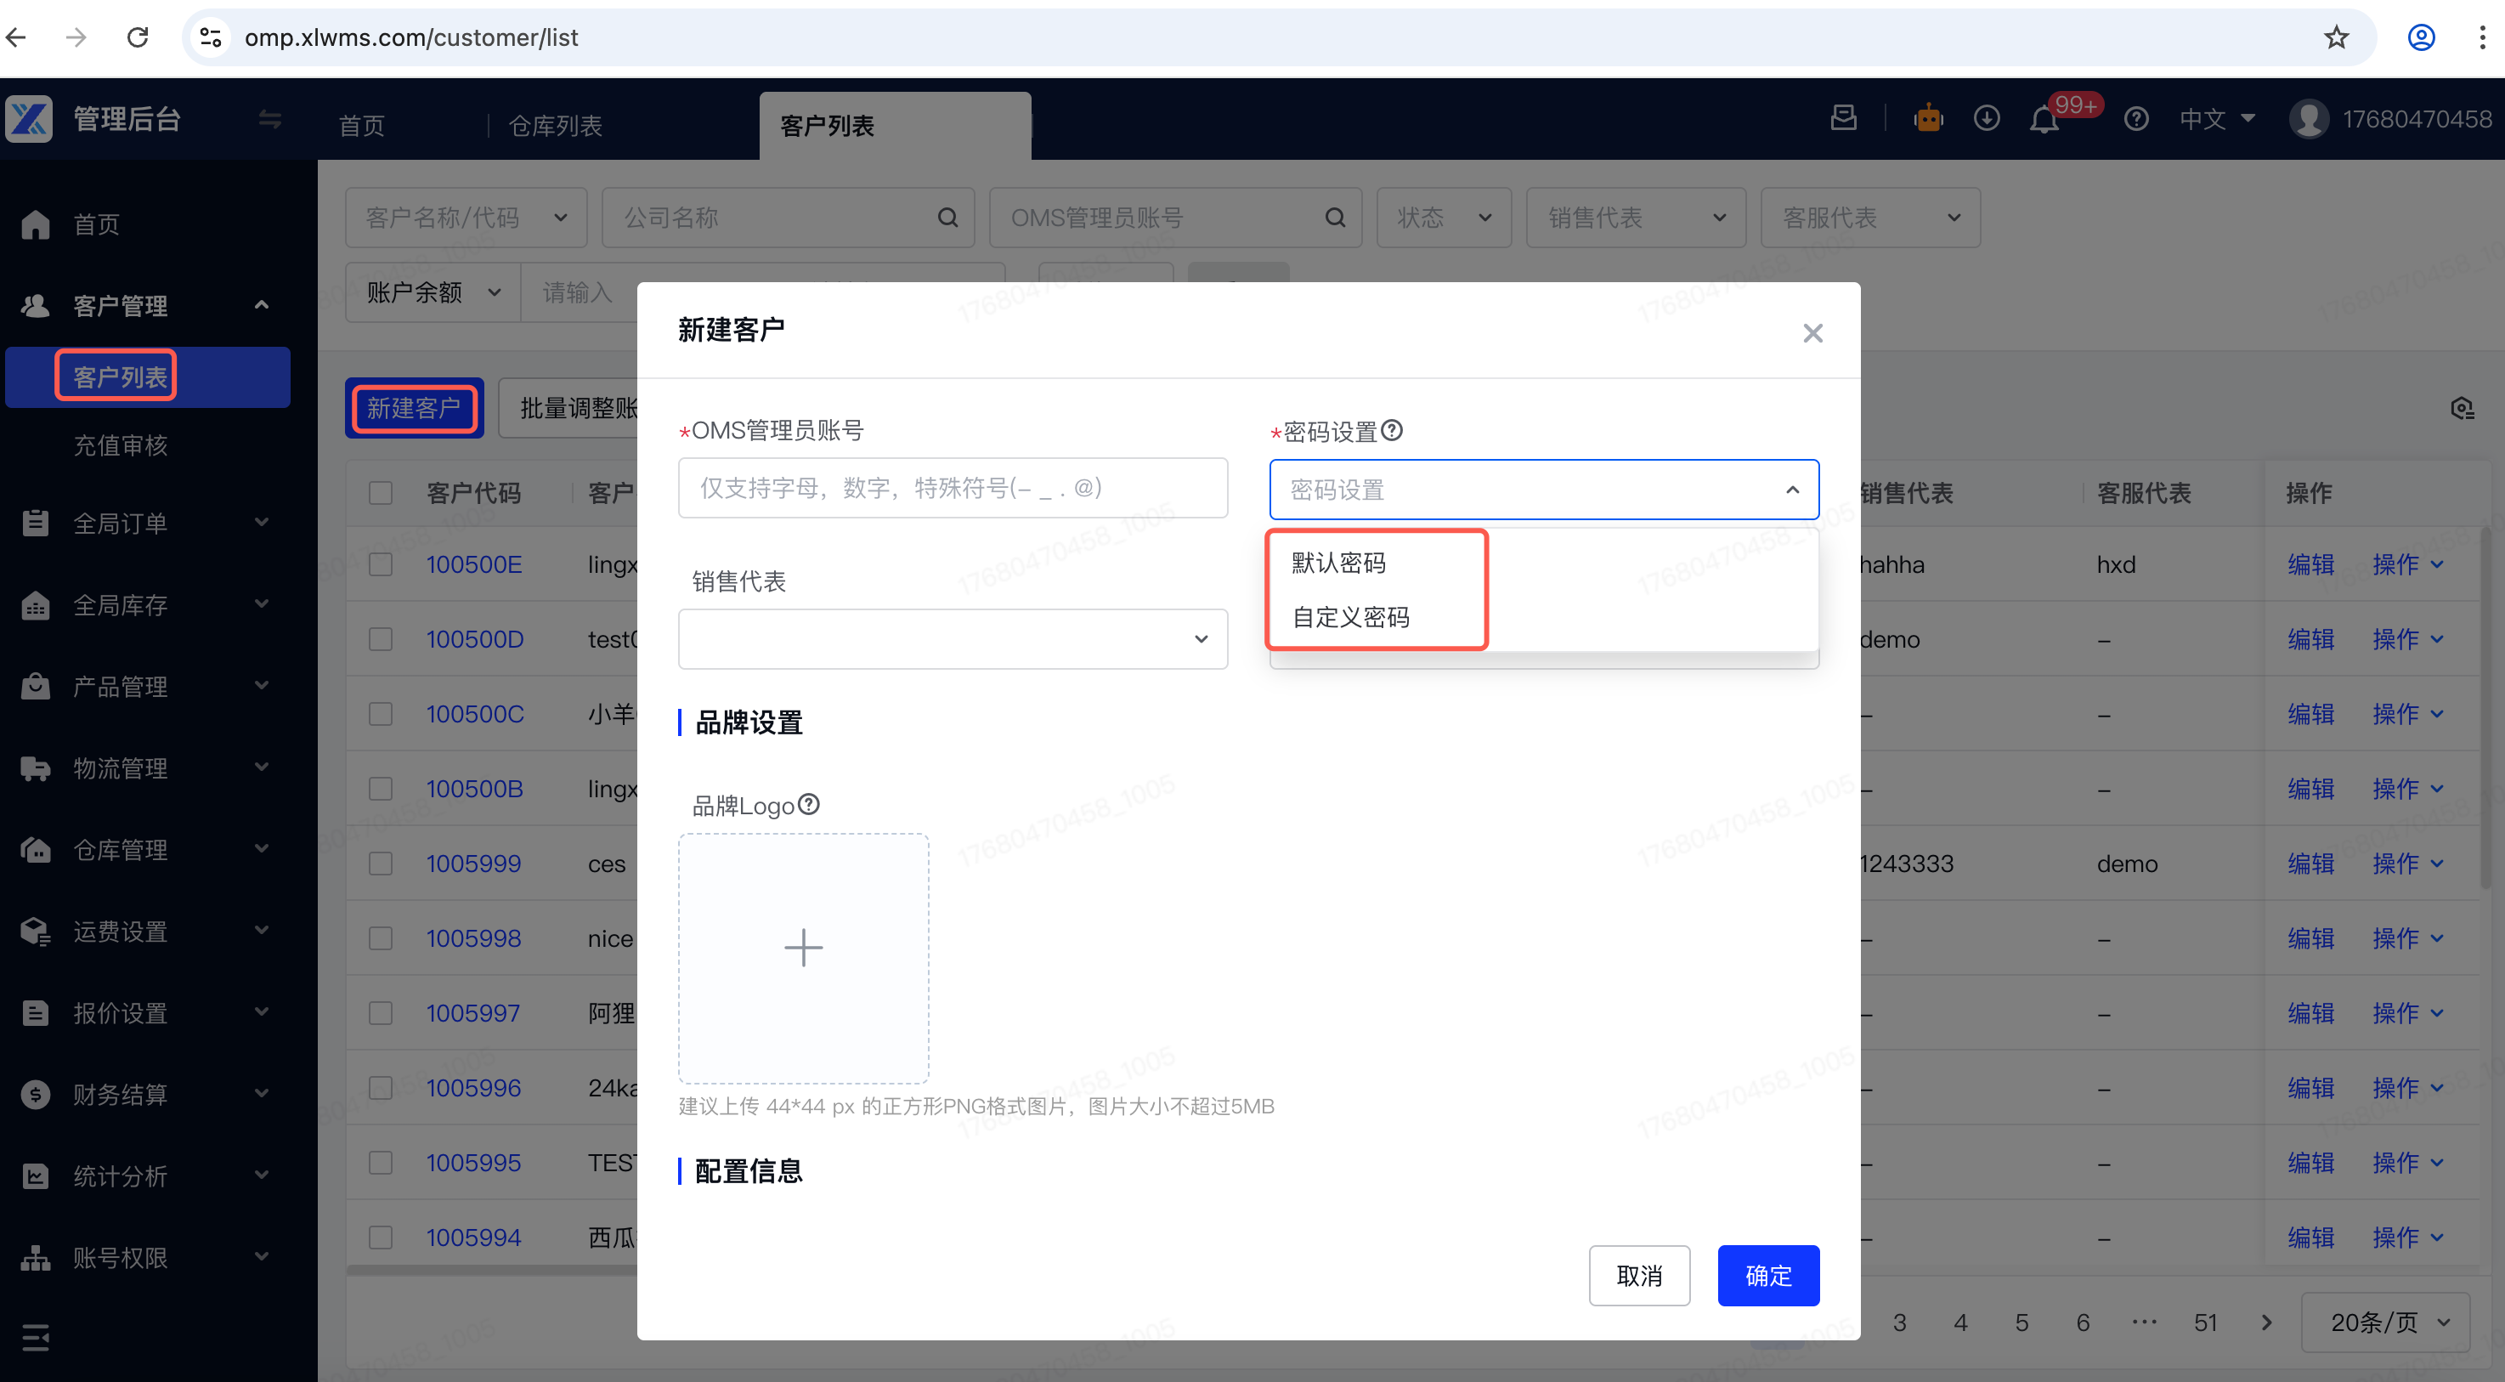
Task: Click the notification bell icon
Action: click(x=2043, y=120)
